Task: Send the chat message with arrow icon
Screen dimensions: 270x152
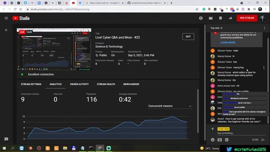Action: tap(263, 140)
